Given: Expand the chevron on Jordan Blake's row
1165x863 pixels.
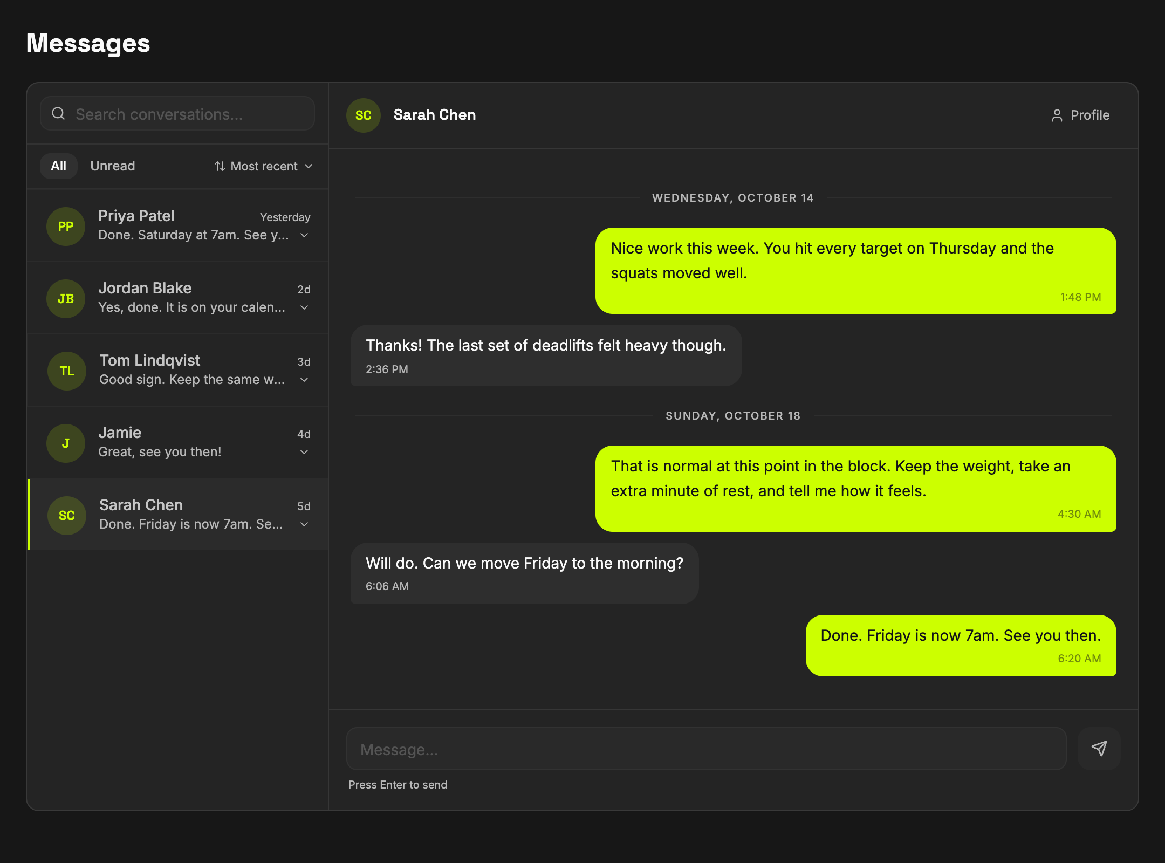Looking at the screenshot, I should pyautogui.click(x=304, y=307).
